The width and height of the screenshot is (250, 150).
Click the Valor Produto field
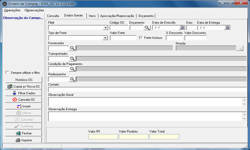134,137
